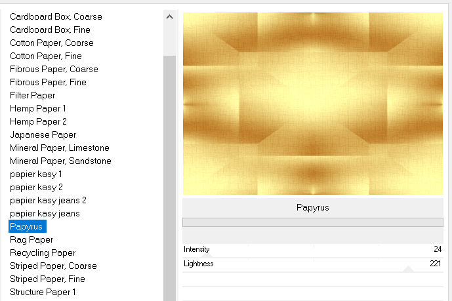Choose Recycling Paper from the list
This screenshot has width=452, height=301.
pyautogui.click(x=43, y=252)
